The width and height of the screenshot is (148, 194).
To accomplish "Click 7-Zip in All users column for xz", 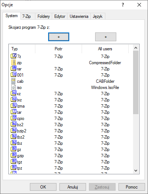I will 105,94.
